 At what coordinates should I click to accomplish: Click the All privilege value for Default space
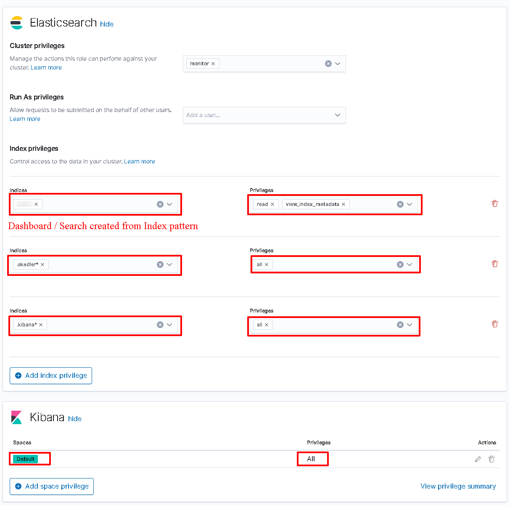[311, 459]
